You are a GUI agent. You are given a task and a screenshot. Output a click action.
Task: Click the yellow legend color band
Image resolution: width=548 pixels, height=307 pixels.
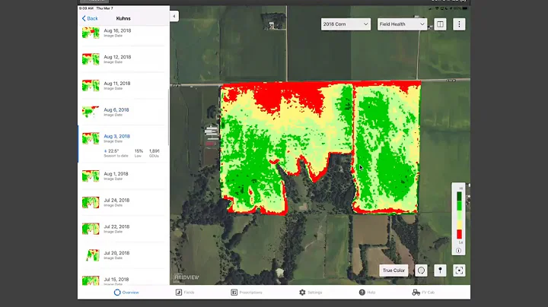tap(459, 224)
